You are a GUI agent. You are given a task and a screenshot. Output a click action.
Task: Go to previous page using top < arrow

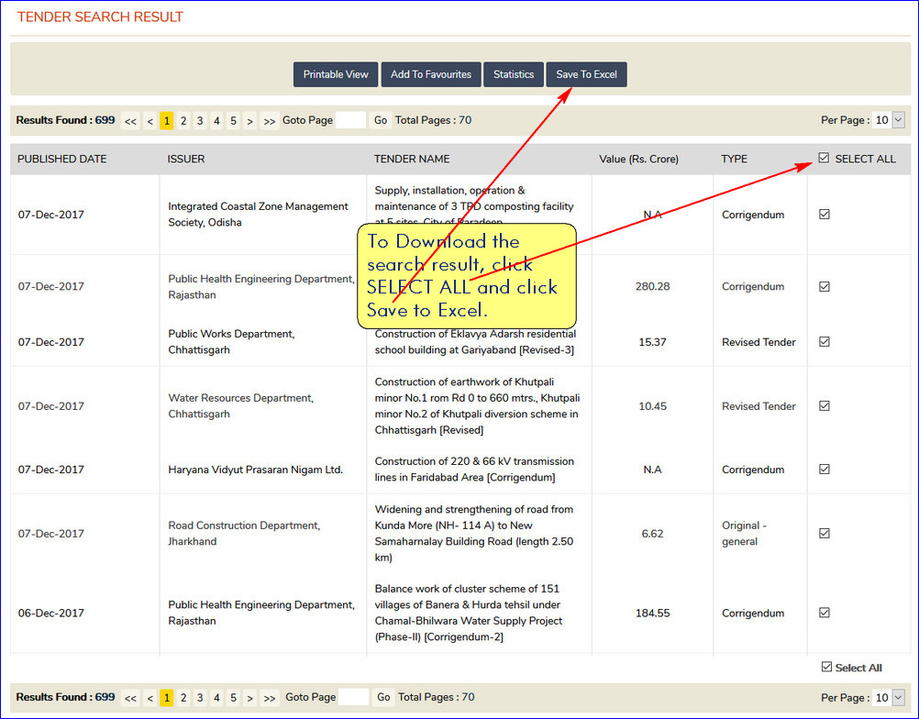point(149,120)
